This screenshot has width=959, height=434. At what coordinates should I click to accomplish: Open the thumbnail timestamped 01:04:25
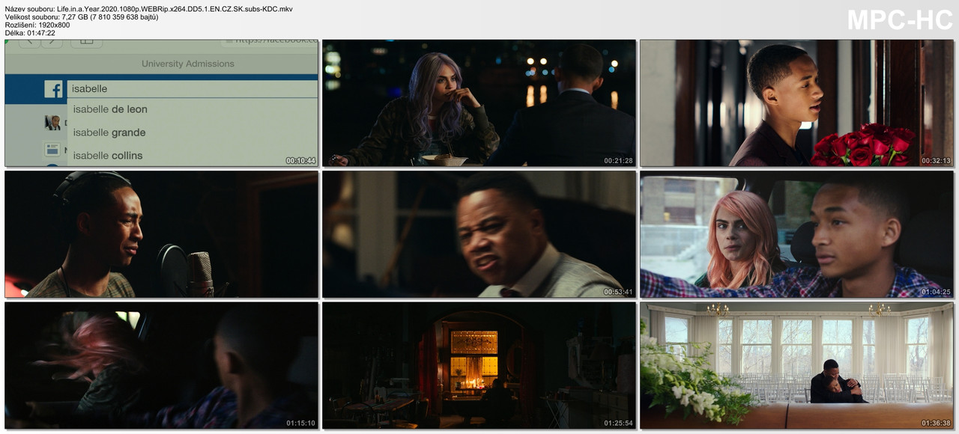(x=796, y=234)
